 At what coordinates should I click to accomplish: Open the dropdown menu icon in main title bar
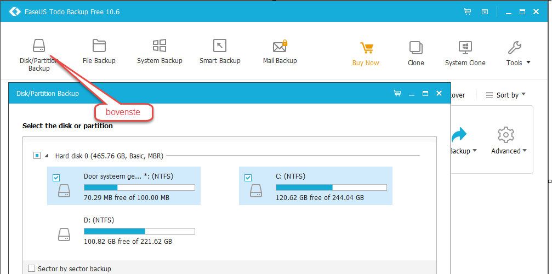(x=485, y=12)
